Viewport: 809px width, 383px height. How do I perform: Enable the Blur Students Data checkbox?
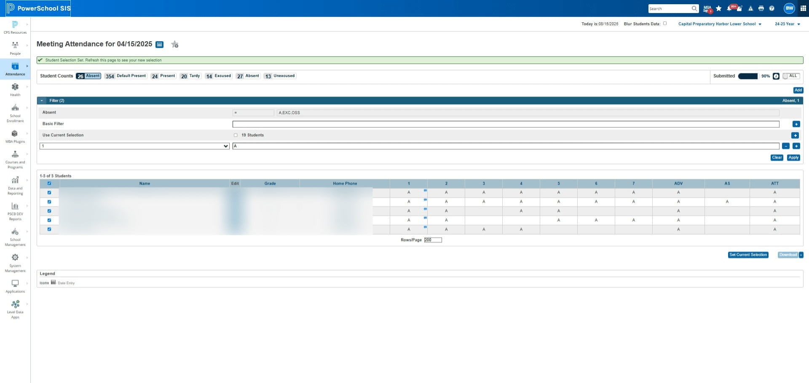[x=665, y=24]
